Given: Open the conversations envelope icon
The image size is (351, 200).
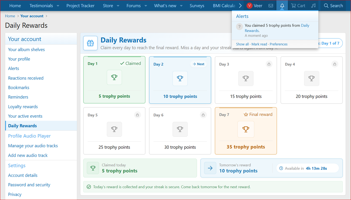Looking at the screenshot, I should pos(271,5).
